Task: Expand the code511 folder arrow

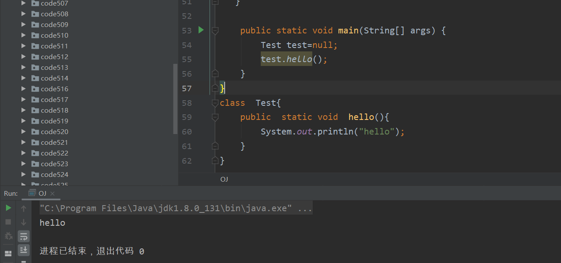Action: 24,46
